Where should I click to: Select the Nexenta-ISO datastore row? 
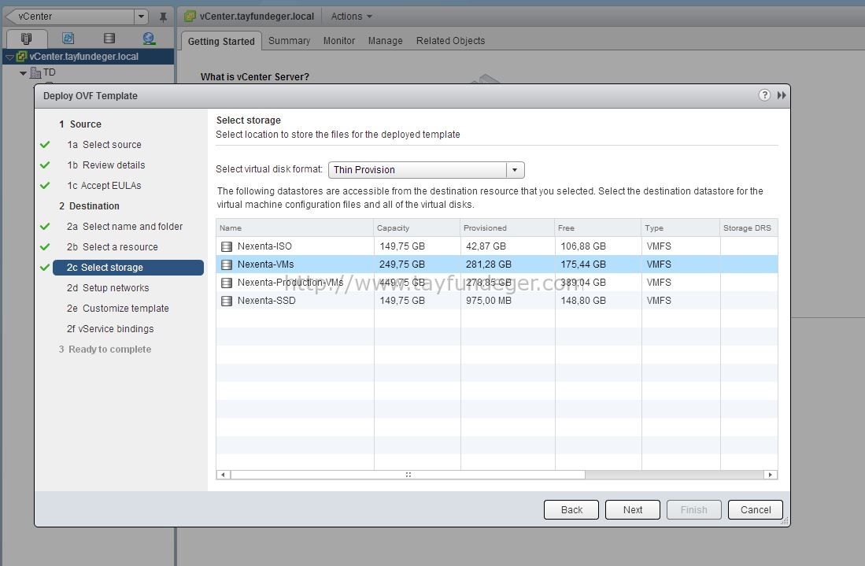coord(497,246)
